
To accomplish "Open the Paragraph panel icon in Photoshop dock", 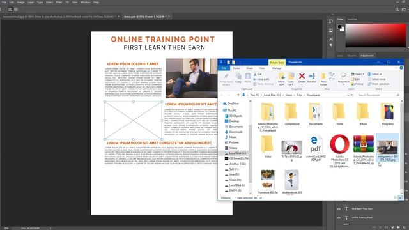I will coord(331,45).
